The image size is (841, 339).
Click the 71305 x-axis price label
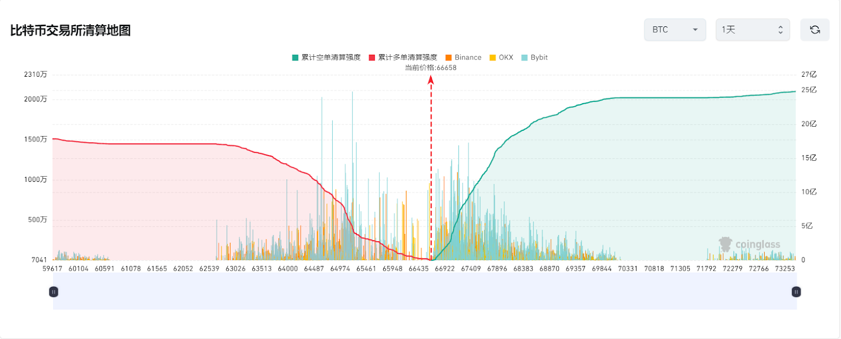pos(680,269)
